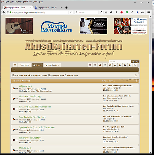Click the administration cogs icon
The image size is (154, 155).
tap(110, 65)
